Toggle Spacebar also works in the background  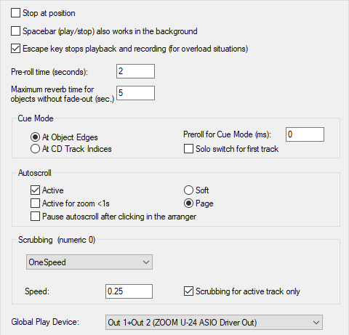[x=15, y=31]
